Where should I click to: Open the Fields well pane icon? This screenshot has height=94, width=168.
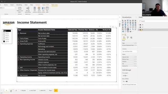click(124, 38)
